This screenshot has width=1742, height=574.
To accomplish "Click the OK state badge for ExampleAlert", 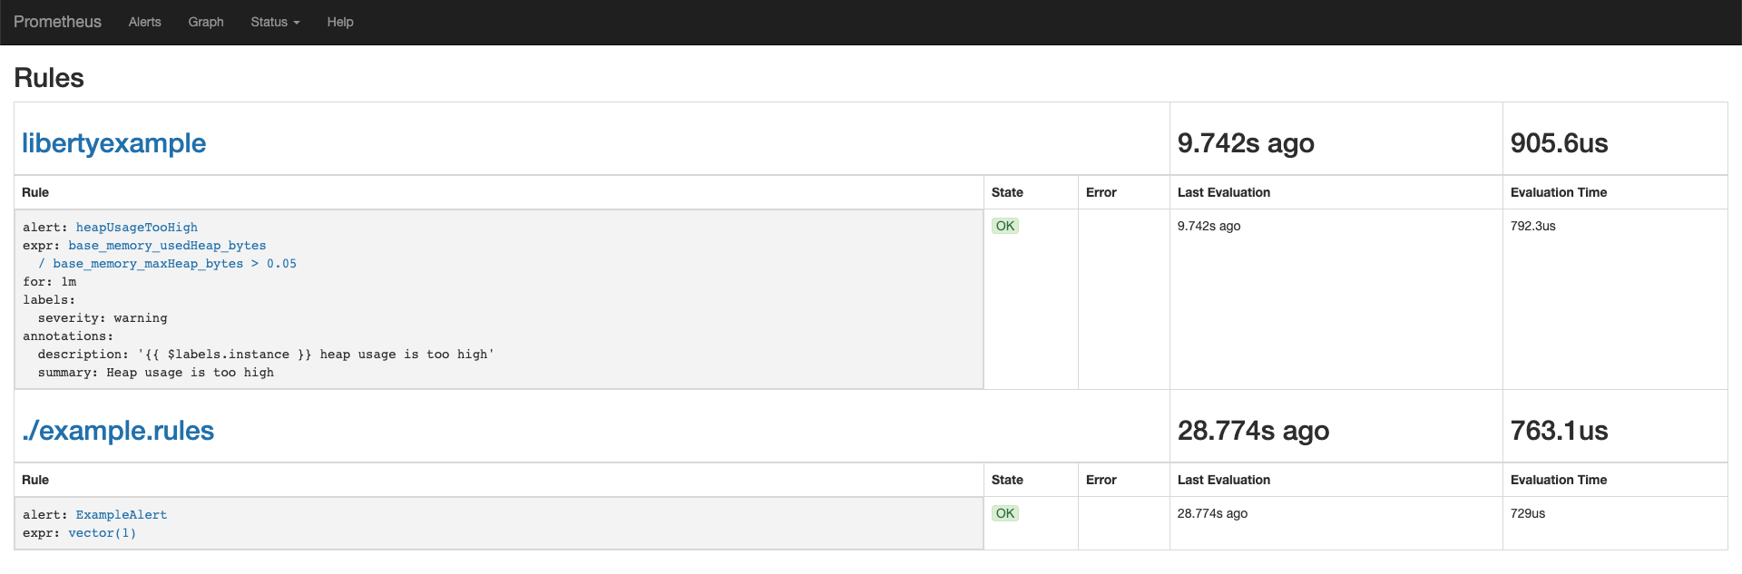I will (x=1005, y=513).
